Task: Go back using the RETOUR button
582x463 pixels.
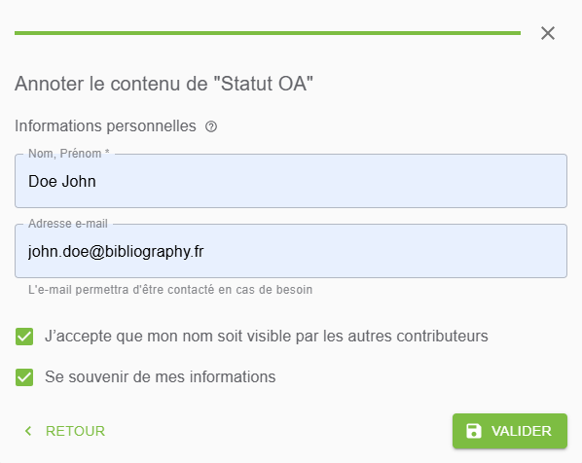Action: point(64,431)
